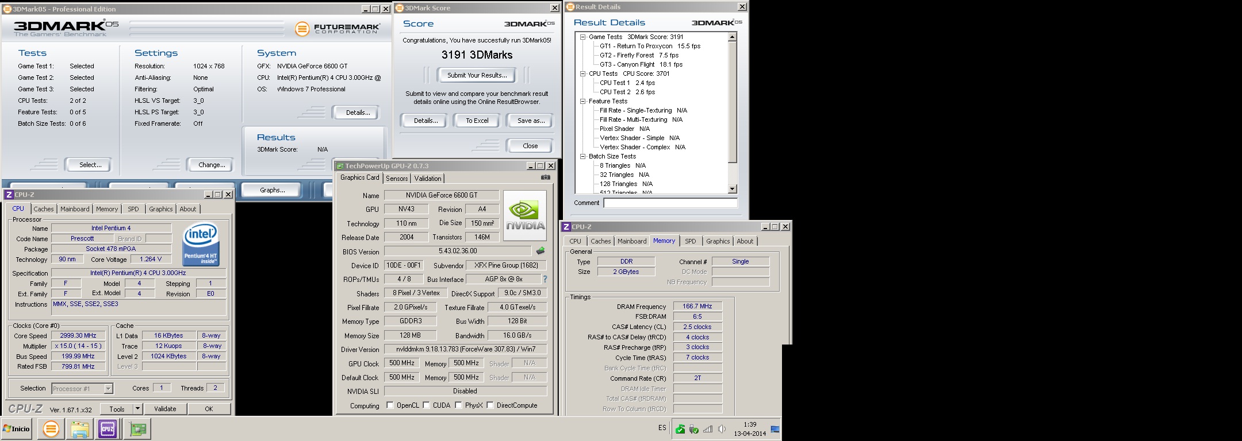Click the DRAM Frequency value 166.7 MHz
Viewport: 1242px width, 441px height.
point(697,306)
